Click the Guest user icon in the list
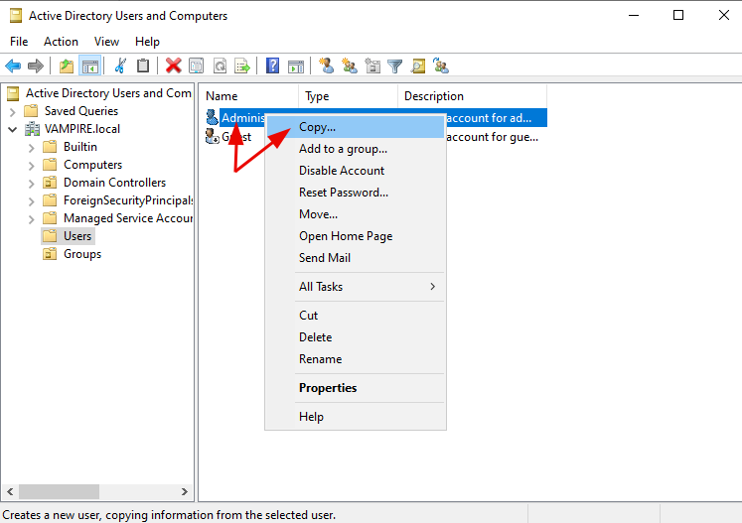 pos(212,137)
